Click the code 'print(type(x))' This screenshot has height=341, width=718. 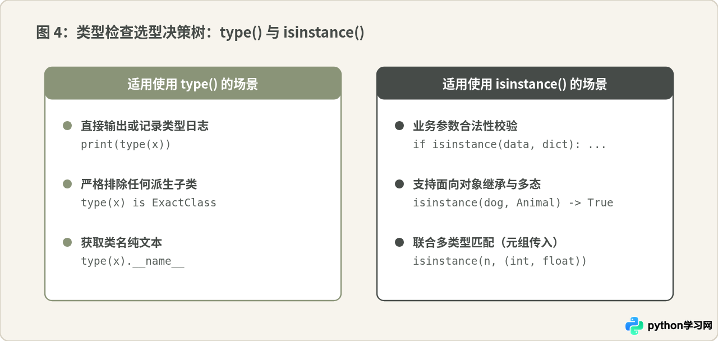coord(126,144)
